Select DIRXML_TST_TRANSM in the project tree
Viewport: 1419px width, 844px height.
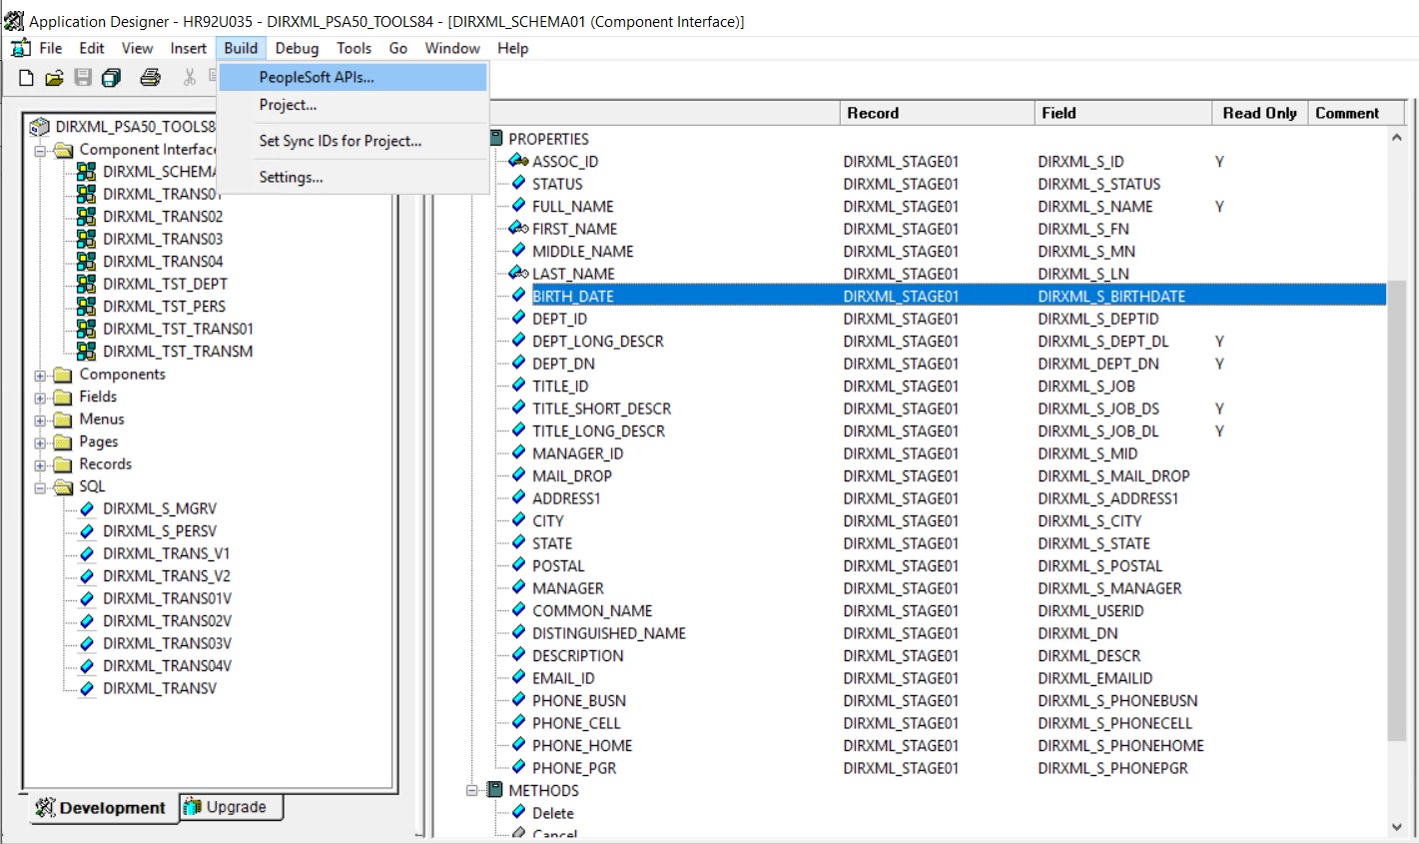178,352
